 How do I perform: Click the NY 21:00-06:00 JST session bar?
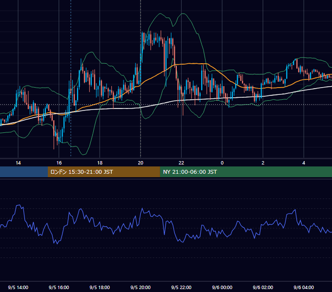tap(246, 172)
